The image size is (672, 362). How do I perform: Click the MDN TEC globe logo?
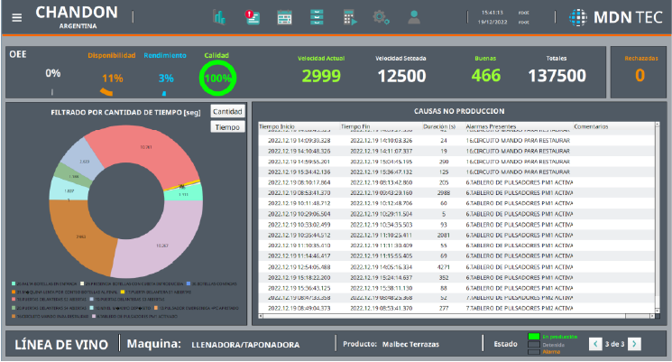577,17
